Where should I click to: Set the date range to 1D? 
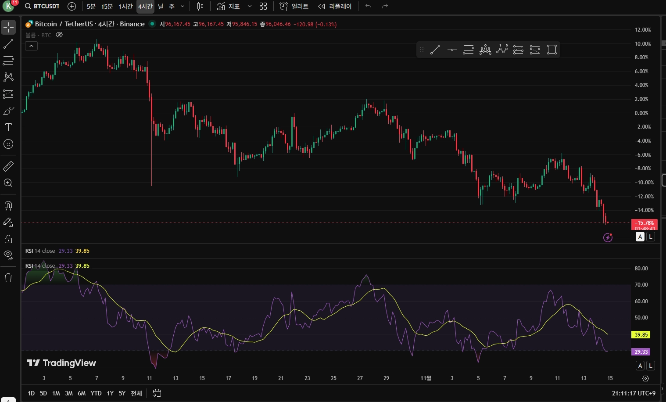point(31,393)
